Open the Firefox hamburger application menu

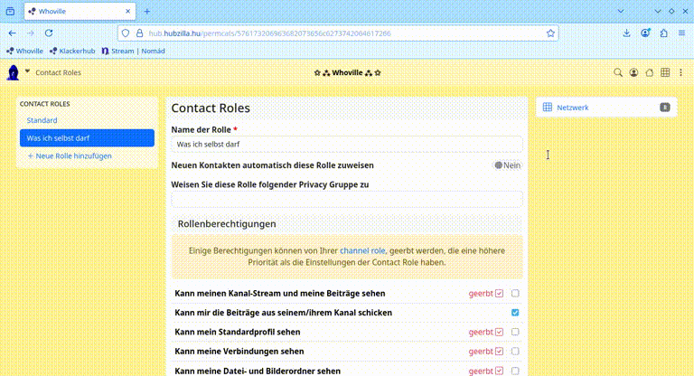680,33
